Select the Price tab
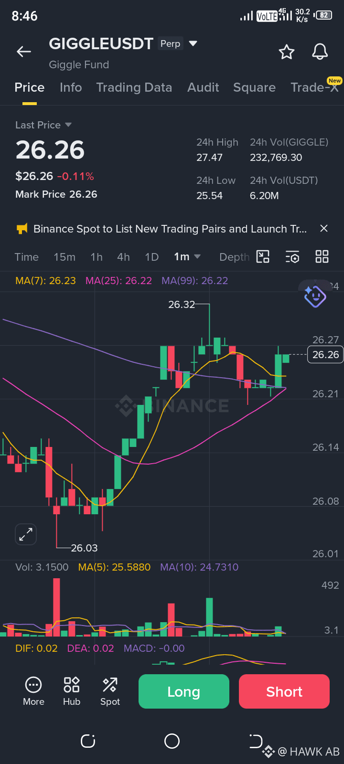Image resolution: width=344 pixels, height=764 pixels. [30, 87]
